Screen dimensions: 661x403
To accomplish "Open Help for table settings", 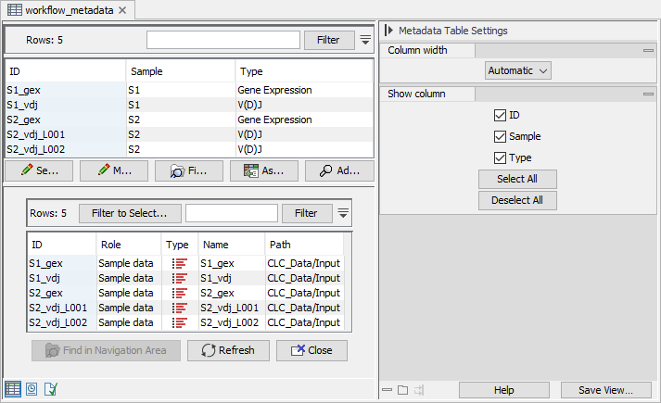I will pyautogui.click(x=504, y=390).
